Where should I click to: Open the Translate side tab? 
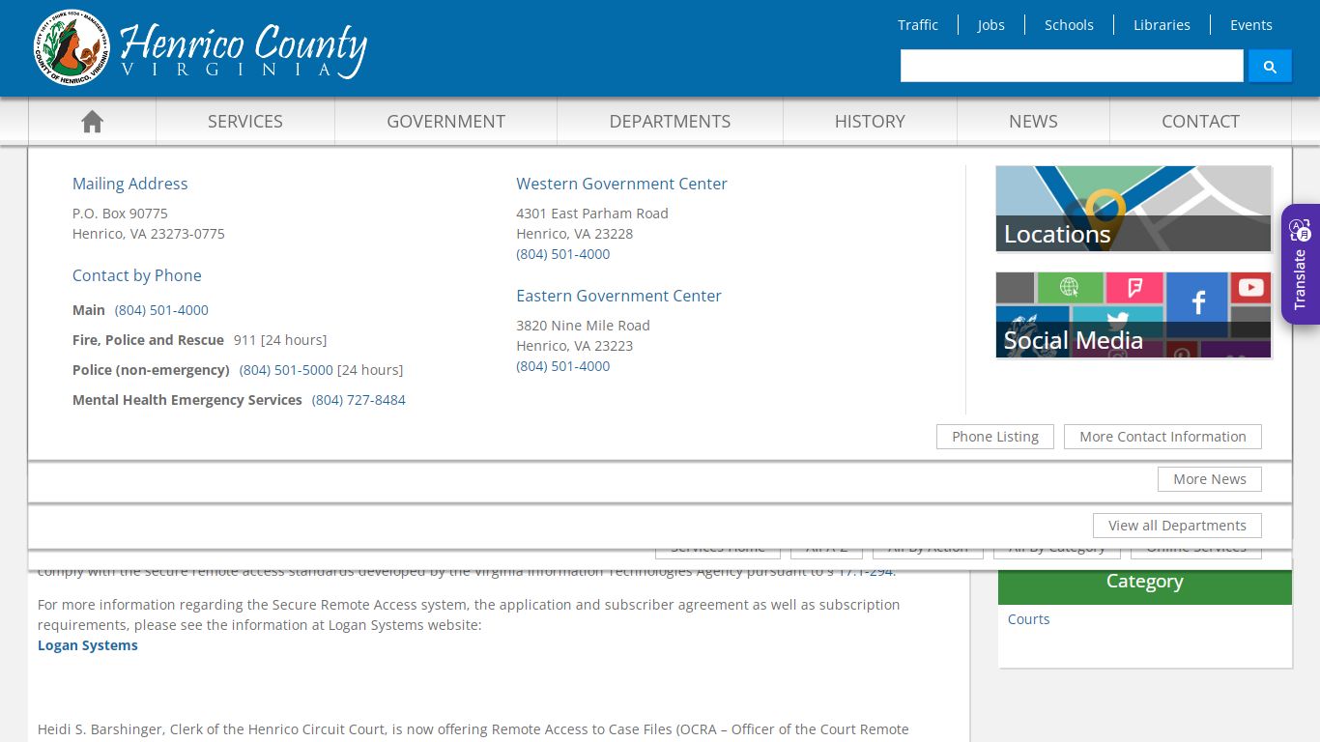point(1301,264)
